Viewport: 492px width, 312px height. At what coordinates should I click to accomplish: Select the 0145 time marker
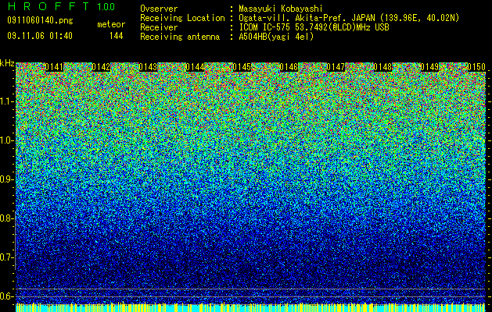tap(242, 67)
